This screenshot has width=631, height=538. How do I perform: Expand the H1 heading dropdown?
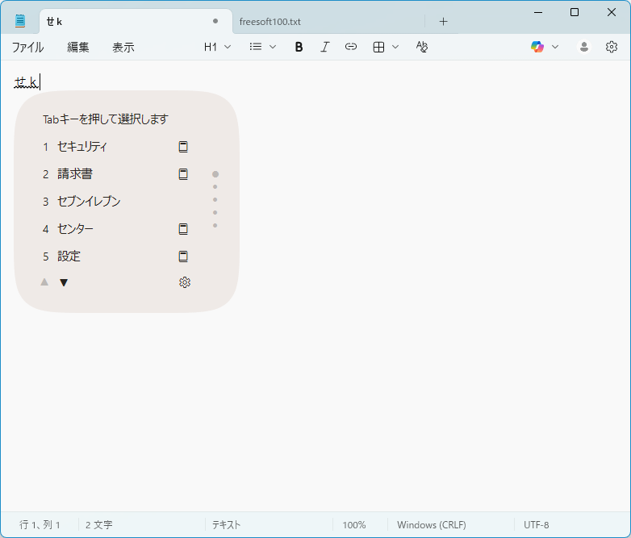tap(217, 47)
